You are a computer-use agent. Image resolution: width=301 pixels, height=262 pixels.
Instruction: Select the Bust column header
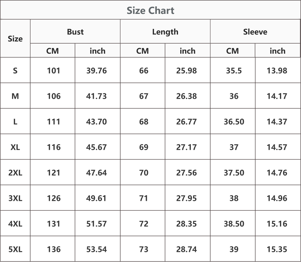coord(75,32)
